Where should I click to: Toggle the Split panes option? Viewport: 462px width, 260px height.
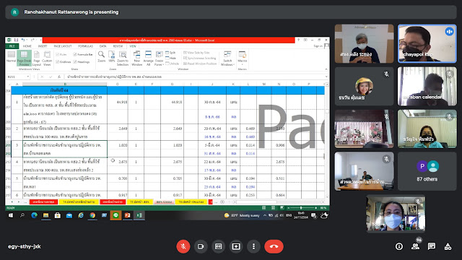pyautogui.click(x=170, y=53)
